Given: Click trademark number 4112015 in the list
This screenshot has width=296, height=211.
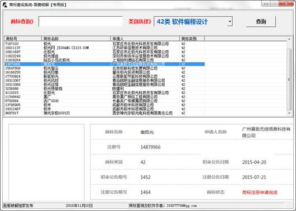Looking at the screenshot, I should pyautogui.click(x=12, y=93).
